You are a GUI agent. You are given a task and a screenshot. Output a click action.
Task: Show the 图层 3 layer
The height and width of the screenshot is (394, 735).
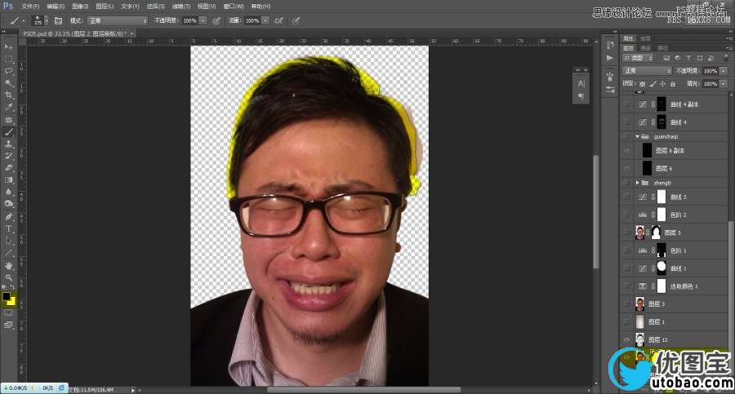[627, 304]
